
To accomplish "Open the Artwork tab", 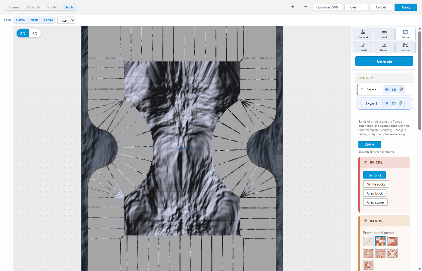I will [33, 7].
